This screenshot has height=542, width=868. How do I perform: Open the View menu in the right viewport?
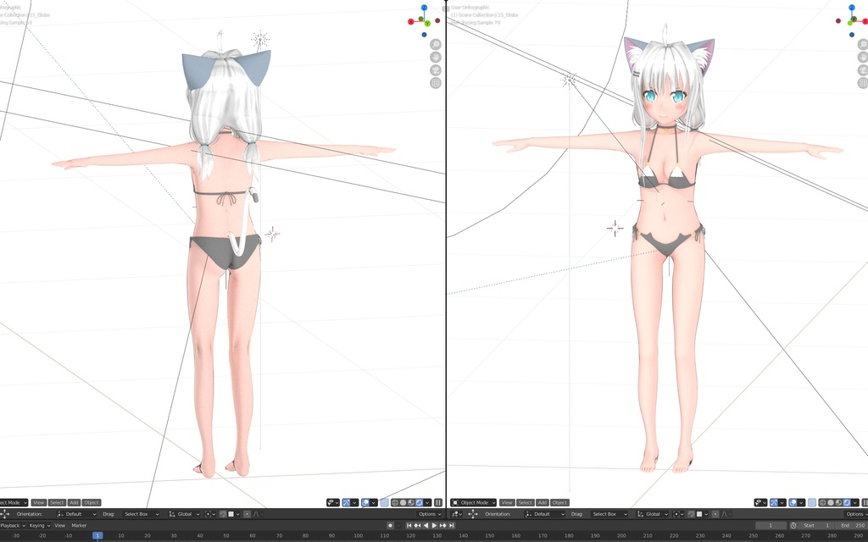tap(506, 502)
